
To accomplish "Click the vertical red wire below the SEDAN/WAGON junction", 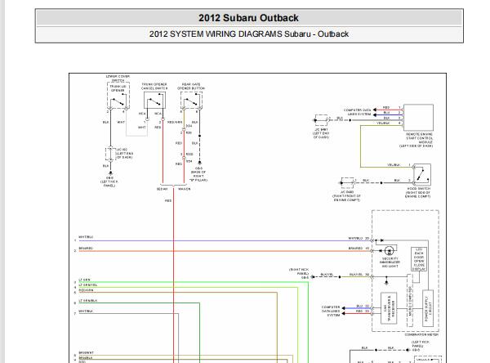I will pos(173,276).
